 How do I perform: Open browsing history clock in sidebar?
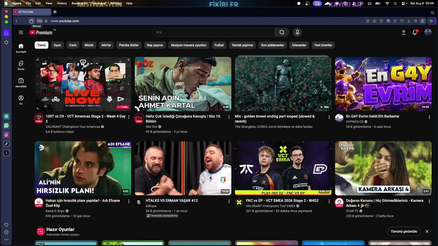point(6,232)
